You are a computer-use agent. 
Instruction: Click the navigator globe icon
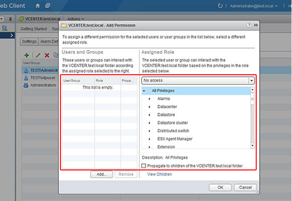point(4,28)
